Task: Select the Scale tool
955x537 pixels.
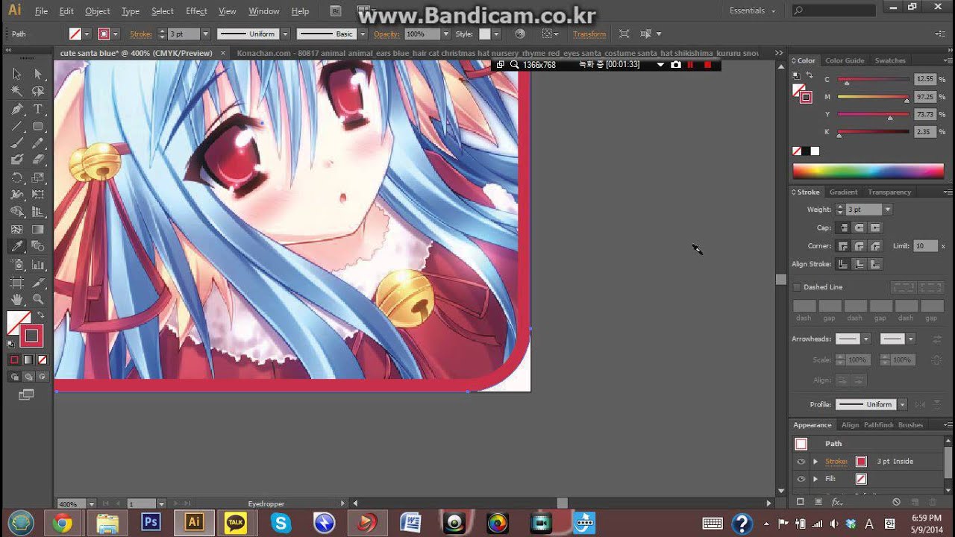Action: 38,178
